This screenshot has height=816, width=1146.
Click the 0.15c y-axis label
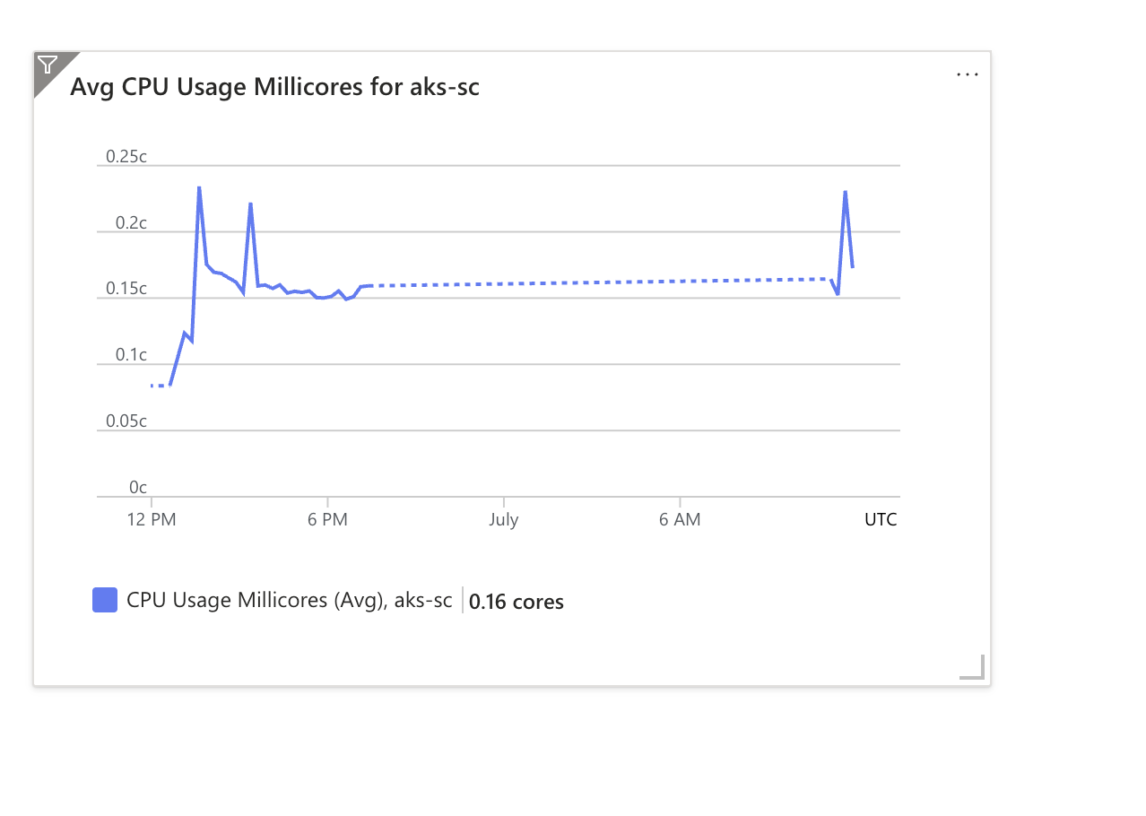(x=126, y=289)
